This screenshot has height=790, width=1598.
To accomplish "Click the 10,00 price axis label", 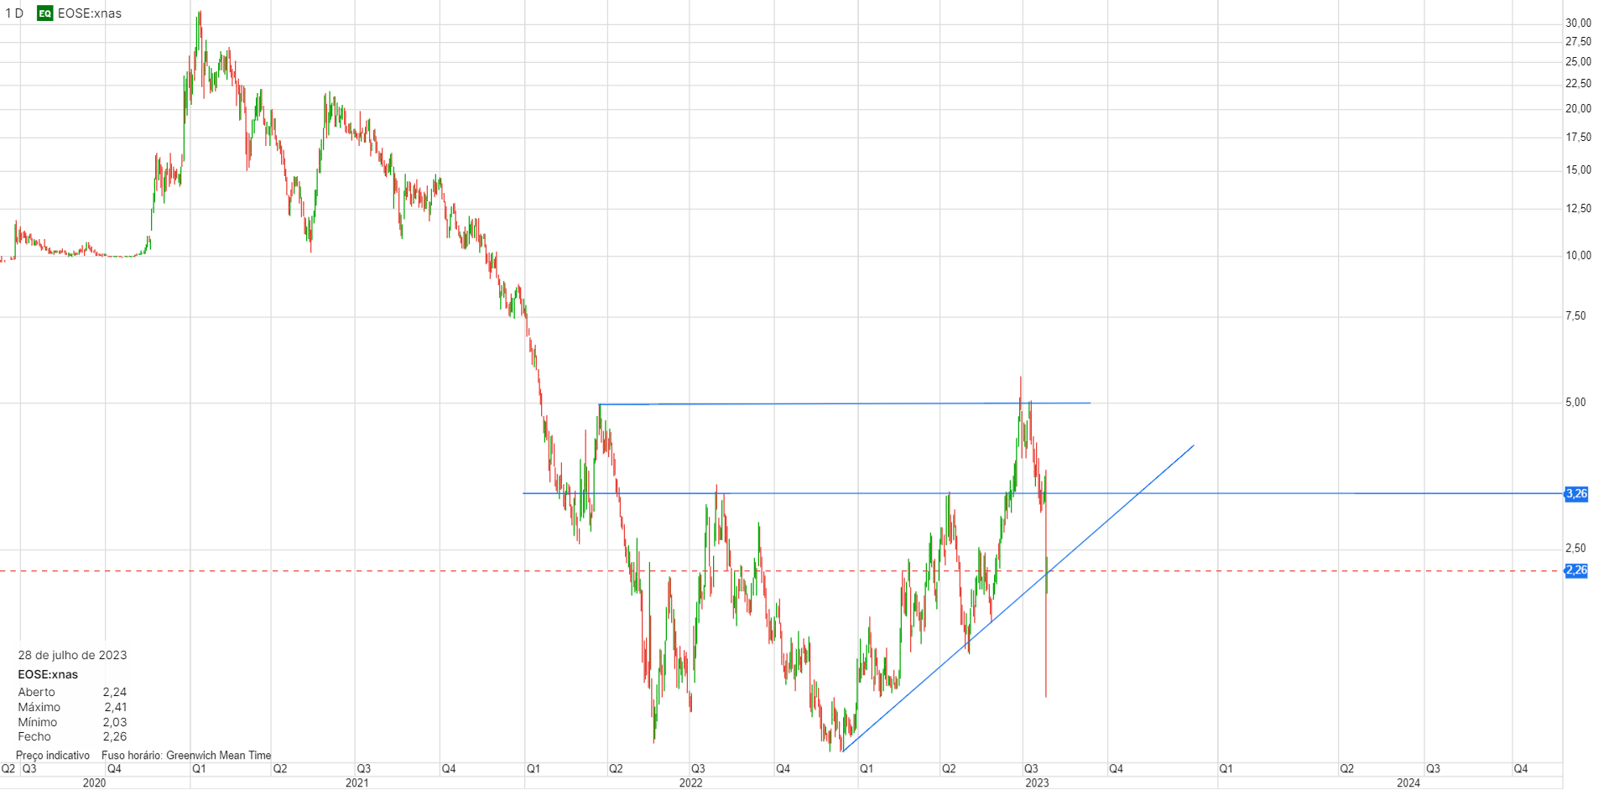I will click(1578, 256).
